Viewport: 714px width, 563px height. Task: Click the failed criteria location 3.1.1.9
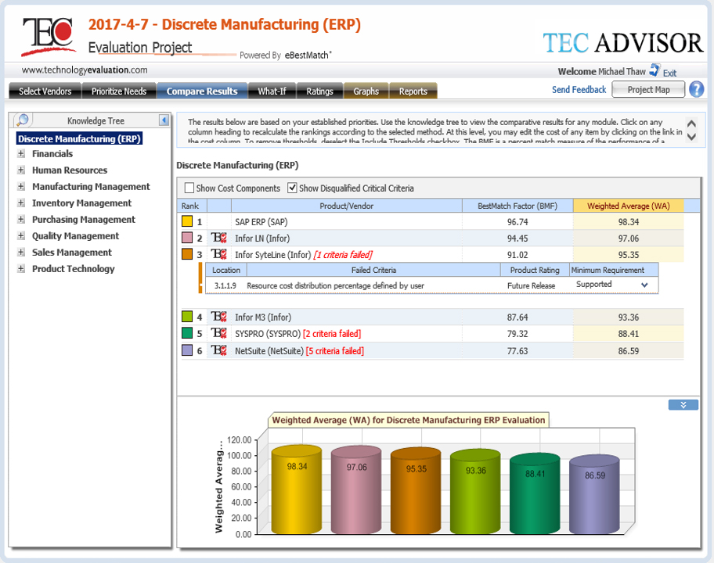click(x=225, y=285)
